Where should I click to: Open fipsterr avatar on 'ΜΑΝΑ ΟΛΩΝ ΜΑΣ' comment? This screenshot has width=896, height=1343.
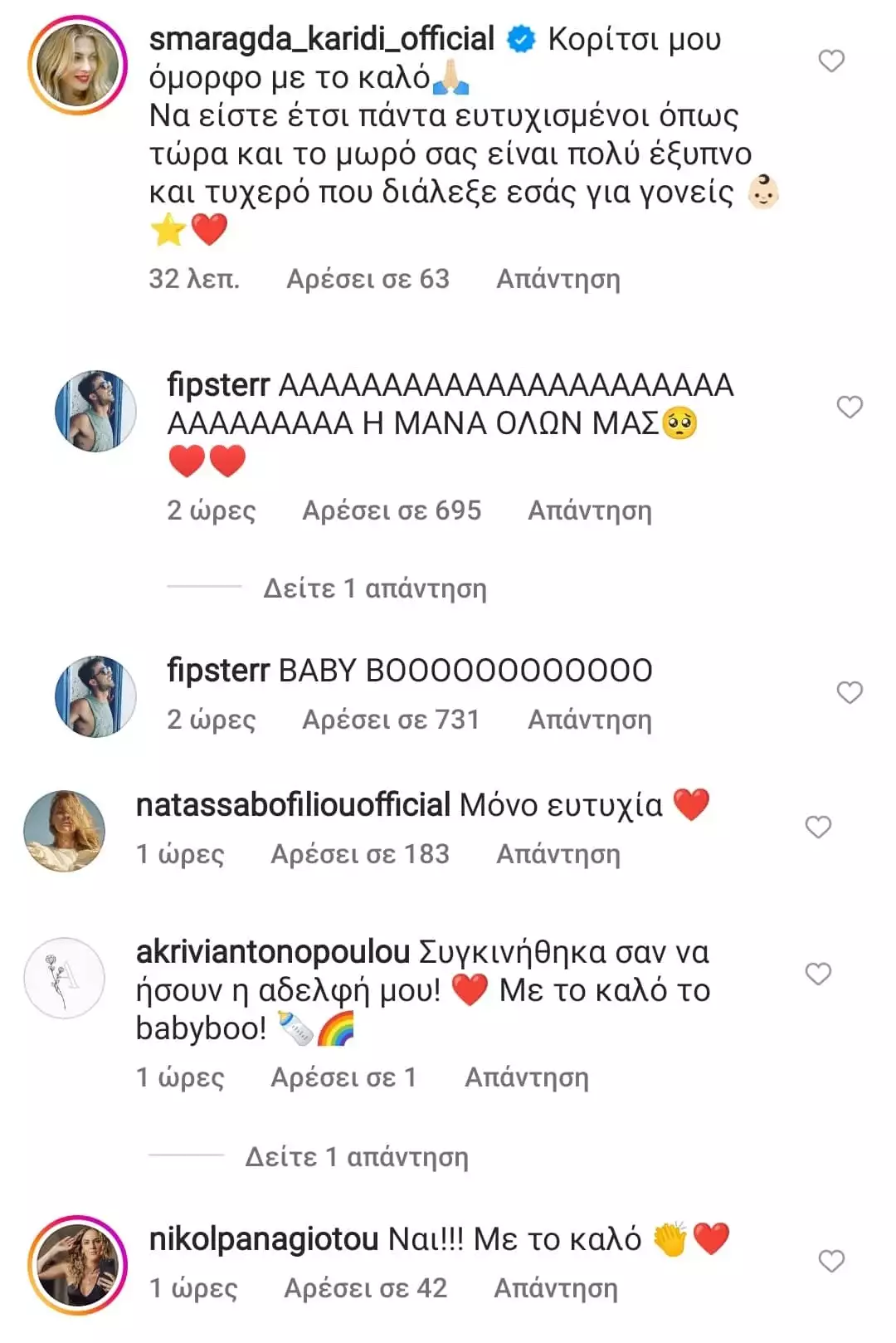click(x=95, y=411)
